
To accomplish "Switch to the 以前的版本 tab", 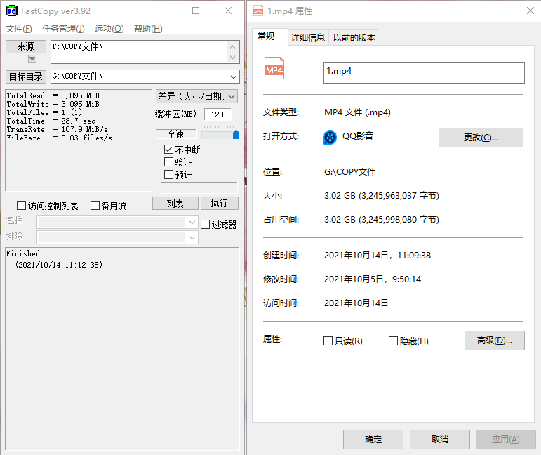I will click(354, 38).
